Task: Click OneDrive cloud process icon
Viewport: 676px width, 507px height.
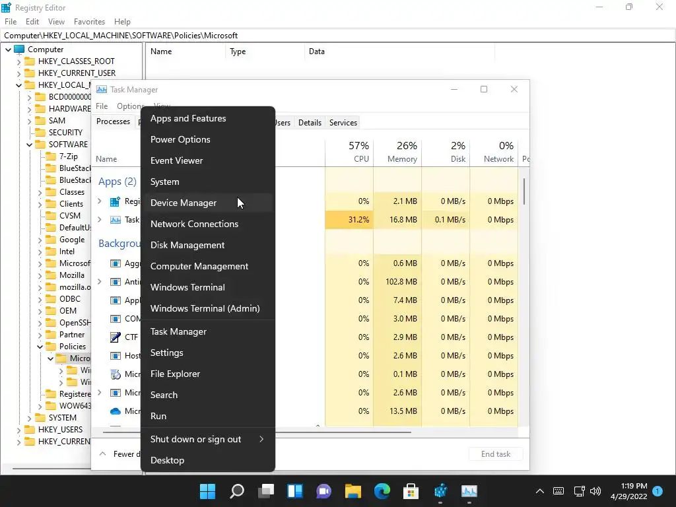Action: (x=115, y=411)
